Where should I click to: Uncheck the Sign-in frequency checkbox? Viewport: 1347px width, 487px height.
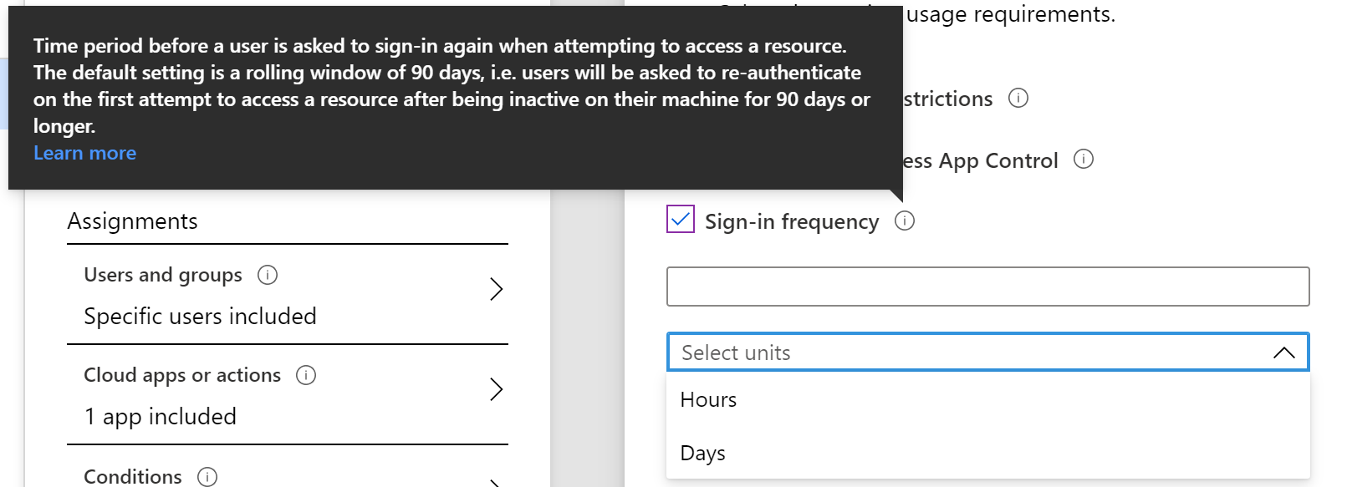tap(681, 220)
